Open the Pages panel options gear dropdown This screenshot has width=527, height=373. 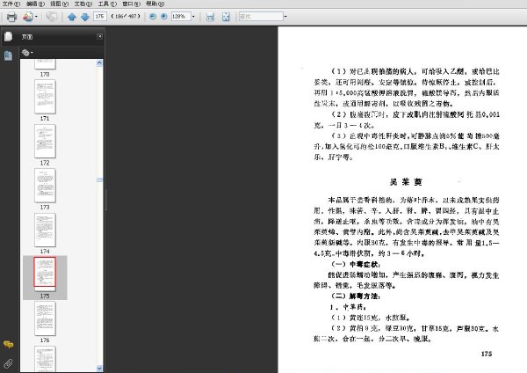pyautogui.click(x=27, y=53)
